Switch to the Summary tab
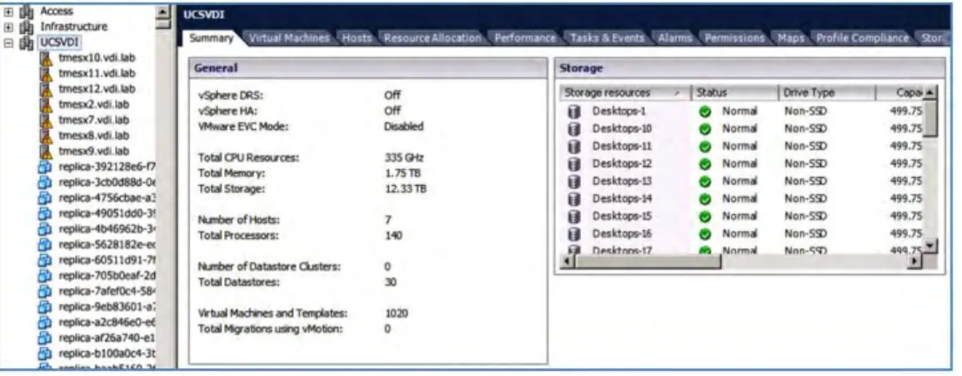The width and height of the screenshot is (962, 376). point(211,38)
